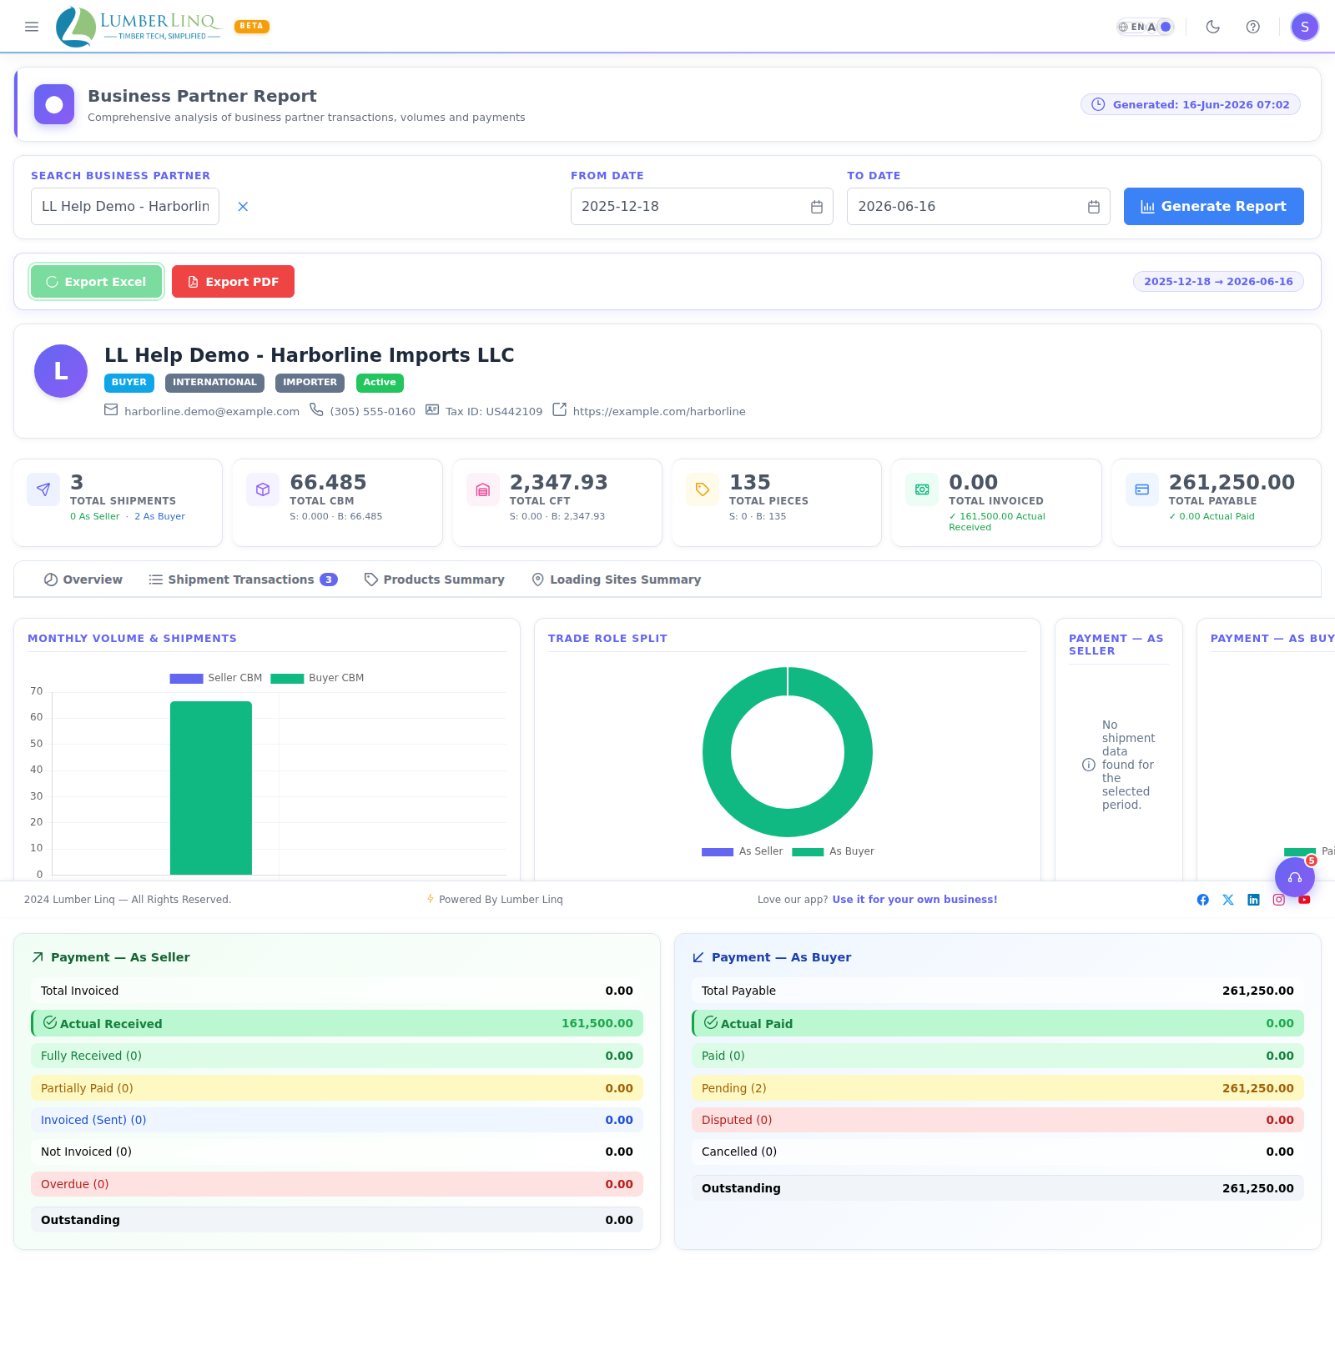The image size is (1335, 1370).
Task: Open the help question mark icon
Action: tap(1253, 27)
